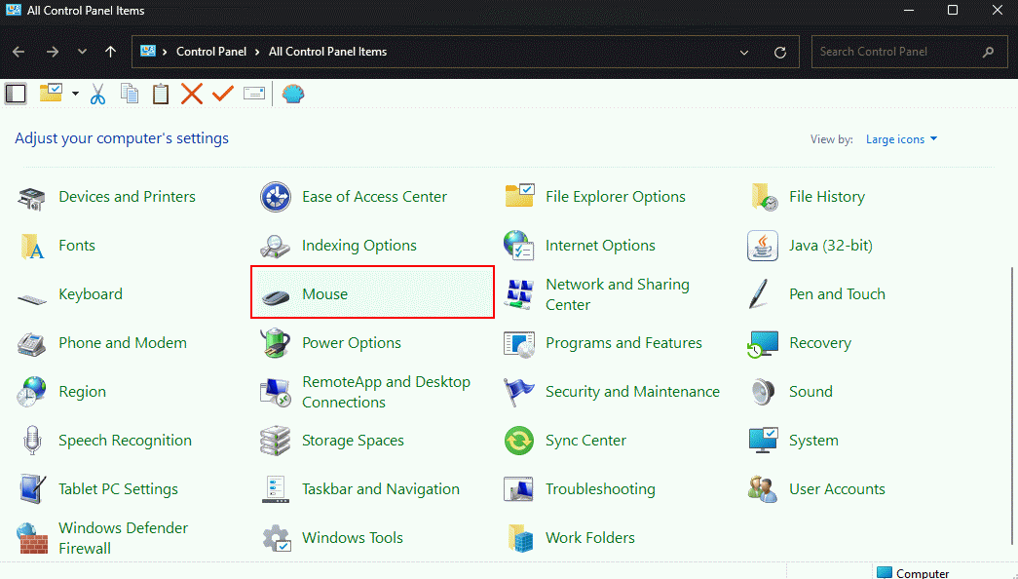Image resolution: width=1018 pixels, height=579 pixels.
Task: Click the red X Delete icon
Action: click(192, 94)
